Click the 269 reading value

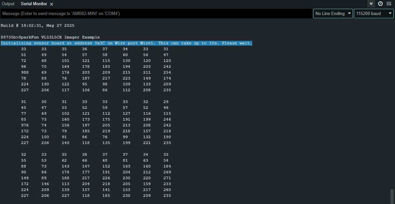[167, 172]
